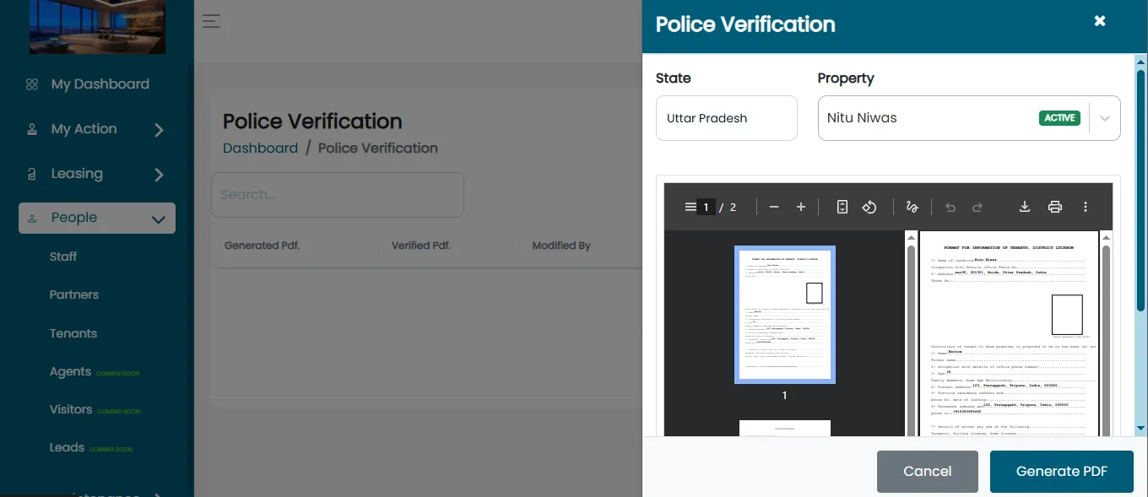Screen dimensions: 1148x497
Task: Focus the Search input field
Action: click(x=338, y=195)
